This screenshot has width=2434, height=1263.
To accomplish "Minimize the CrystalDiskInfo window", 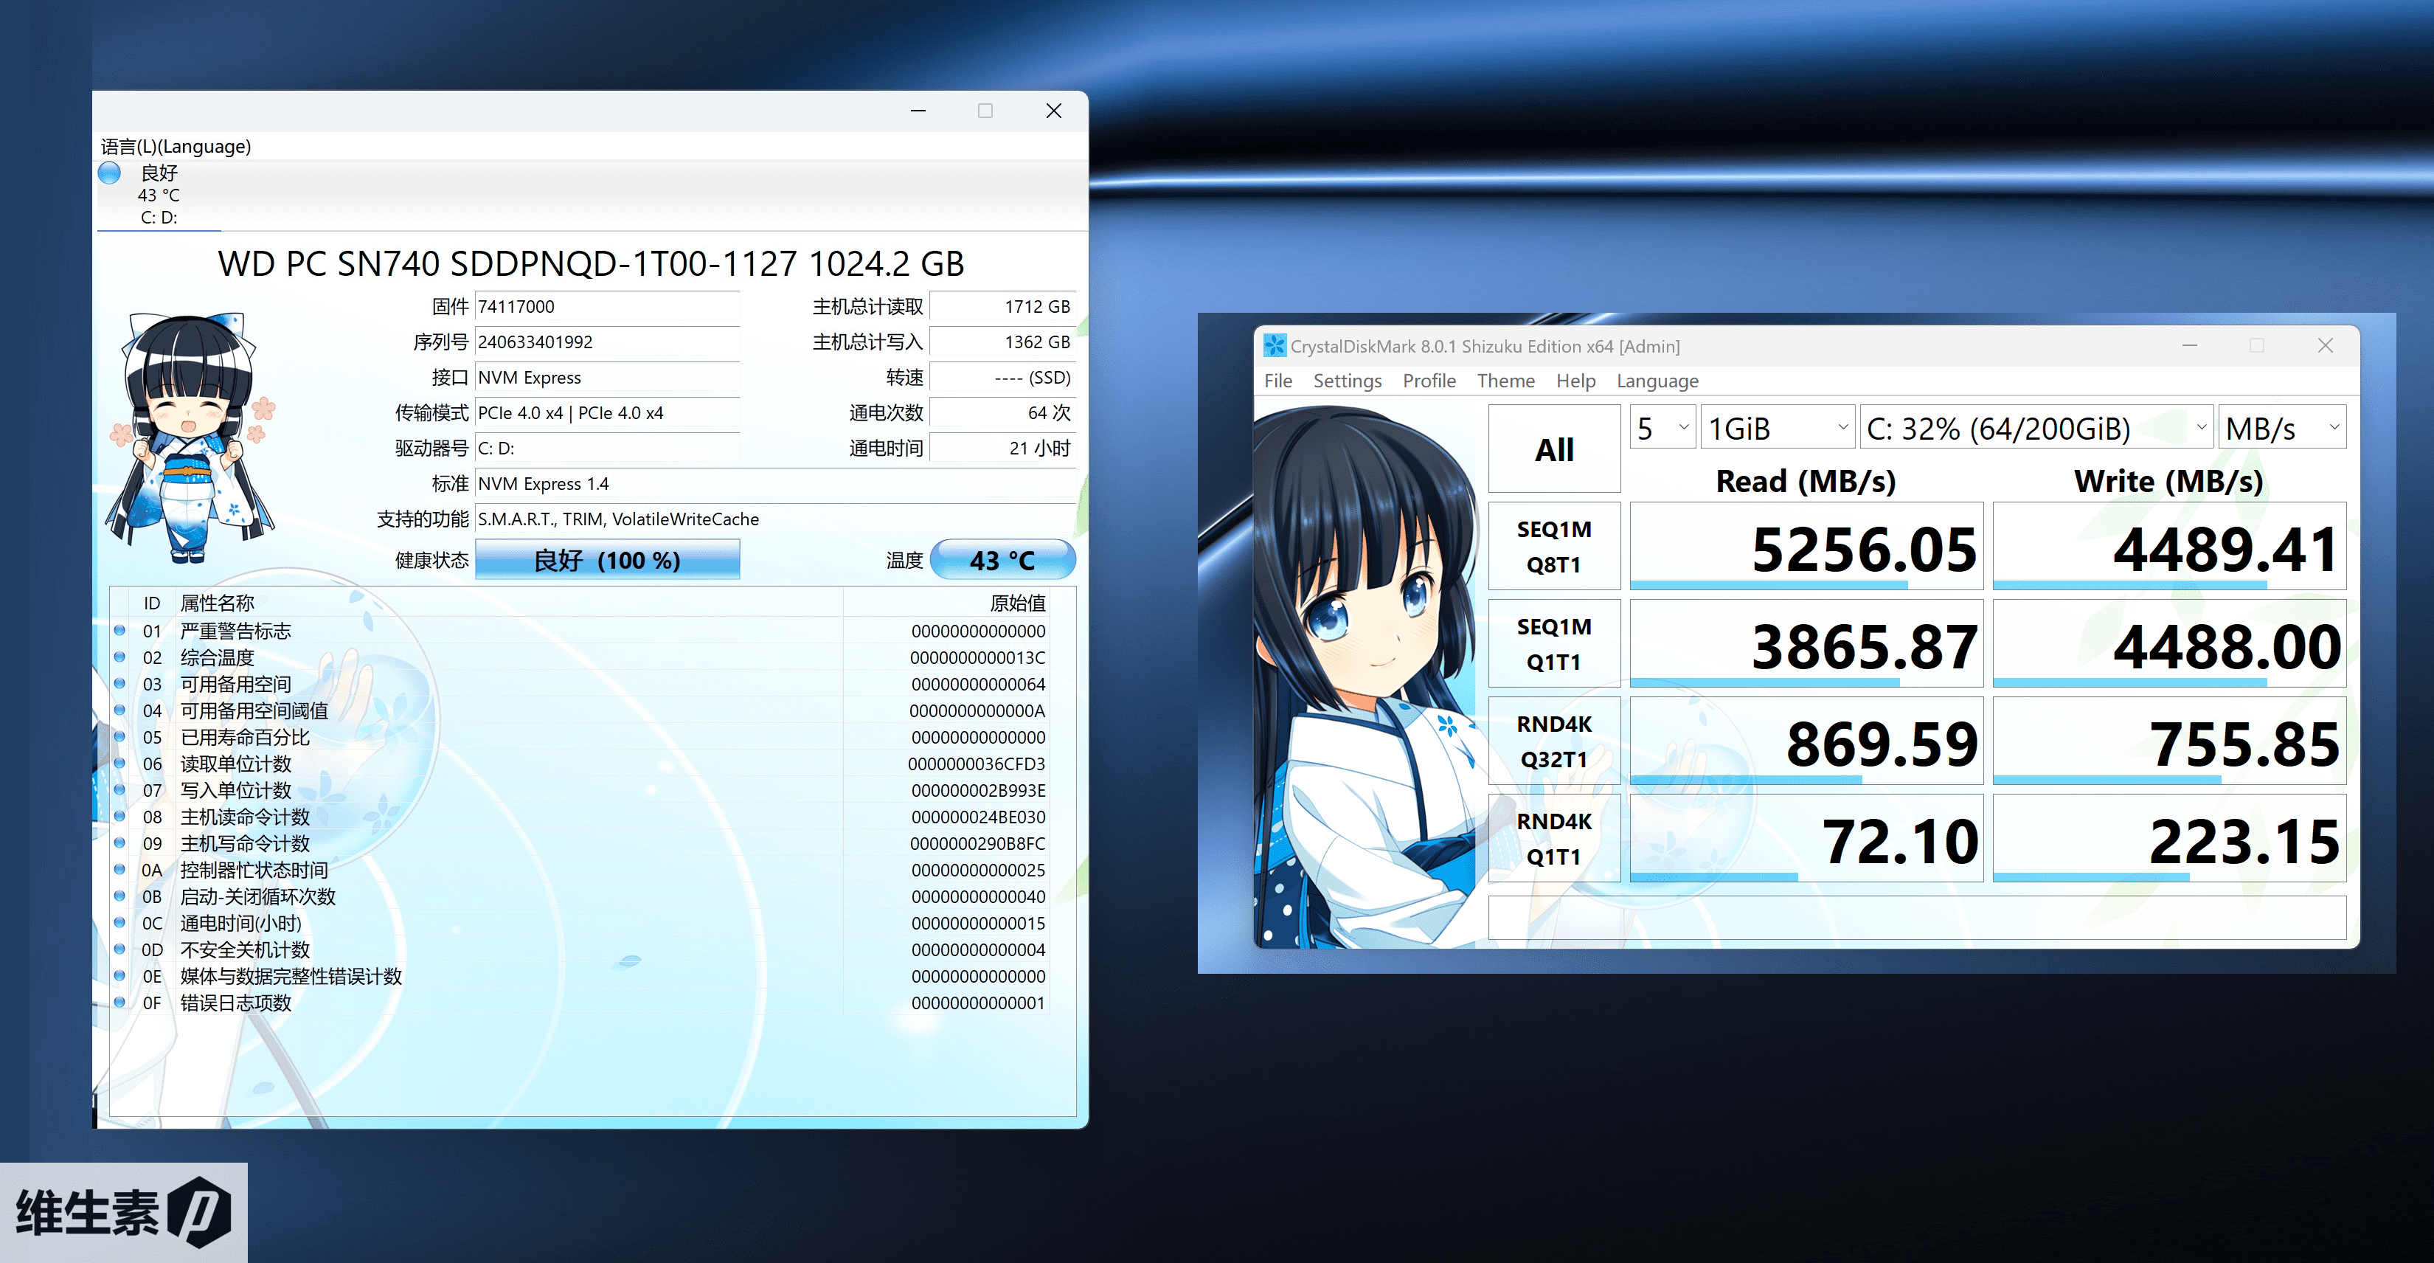I will click(x=918, y=111).
